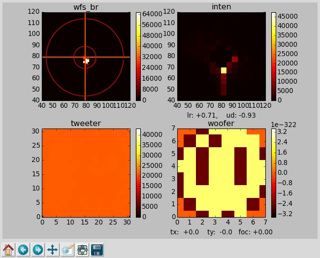Click the red pixel in inten plot
Viewport: 320px width, 258px height.
235,59
